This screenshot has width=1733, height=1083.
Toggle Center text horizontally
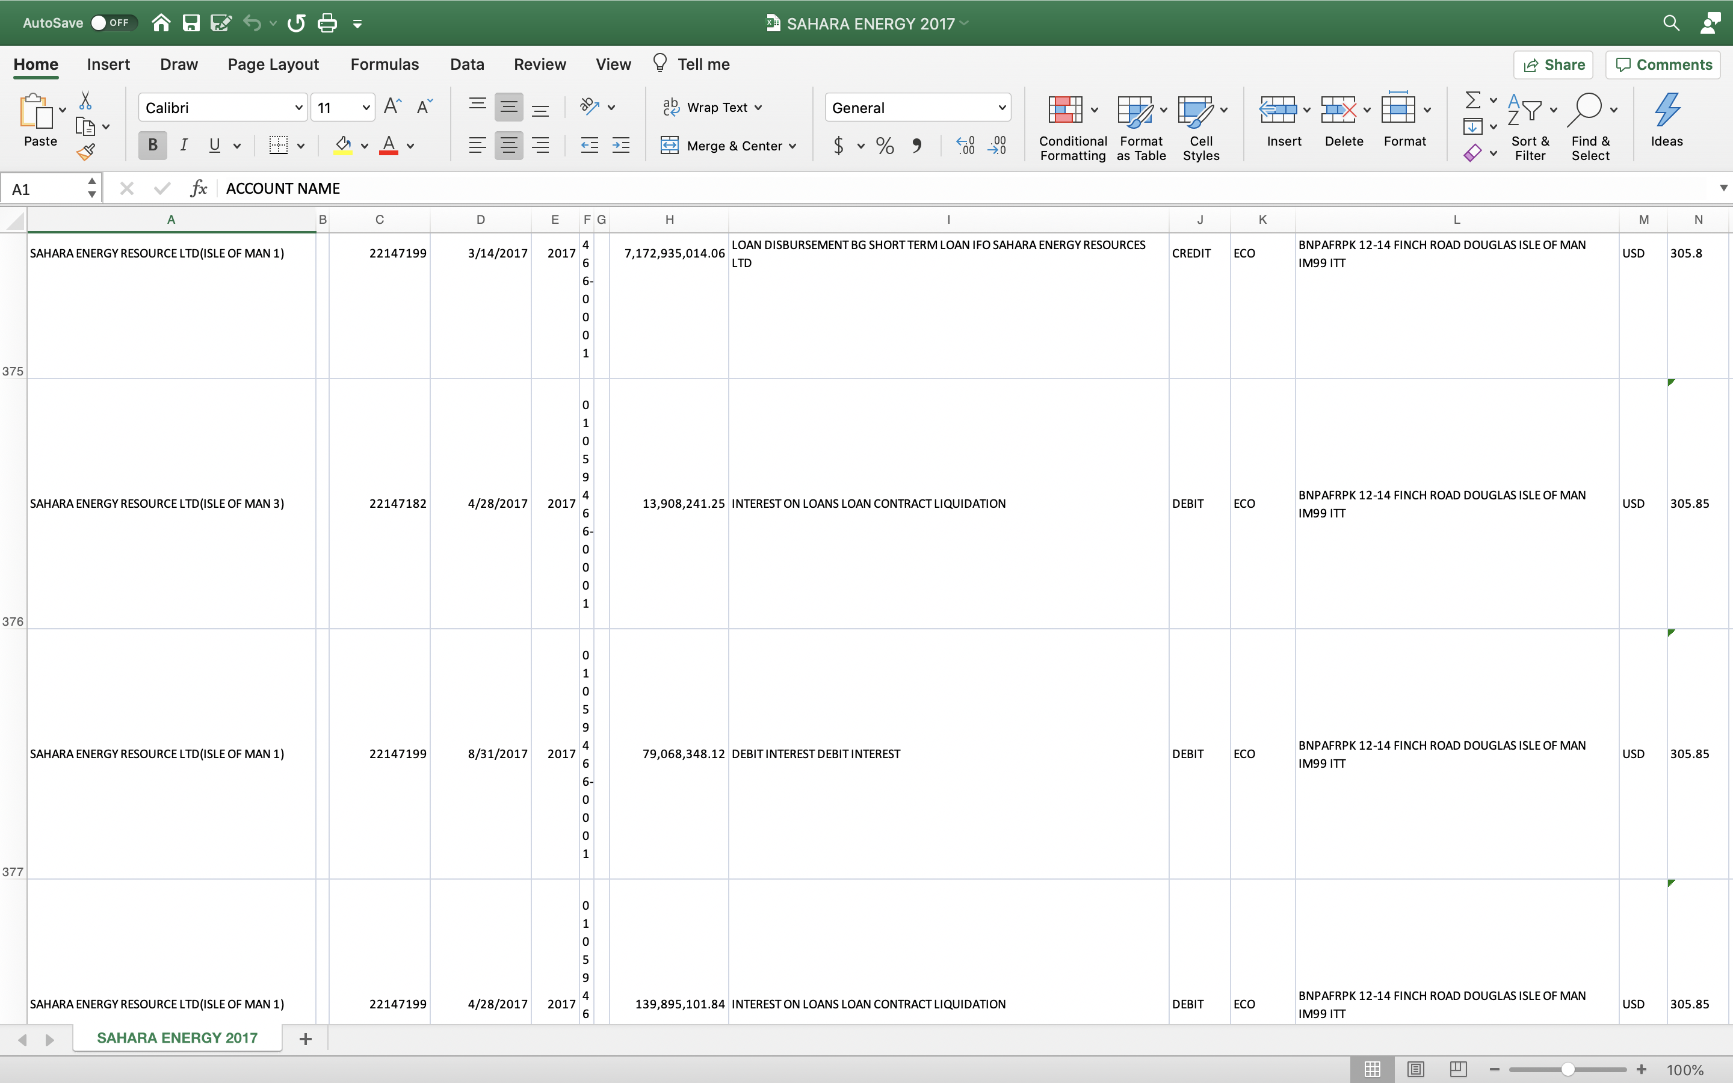(x=508, y=146)
